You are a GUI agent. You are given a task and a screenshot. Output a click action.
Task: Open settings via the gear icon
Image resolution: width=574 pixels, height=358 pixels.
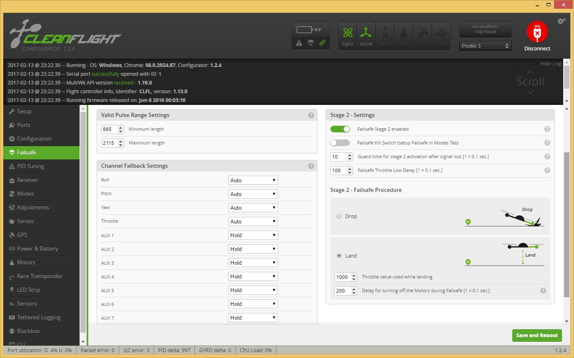tap(561, 21)
